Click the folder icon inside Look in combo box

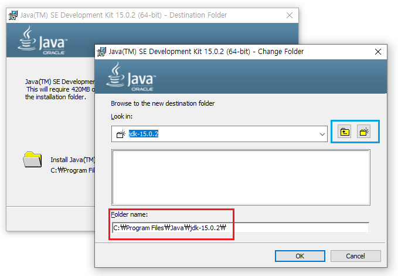[121, 134]
